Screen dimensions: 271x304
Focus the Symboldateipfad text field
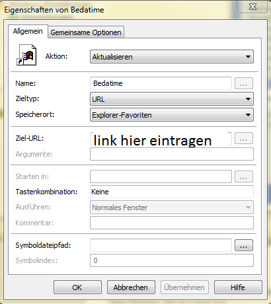[x=161, y=245]
